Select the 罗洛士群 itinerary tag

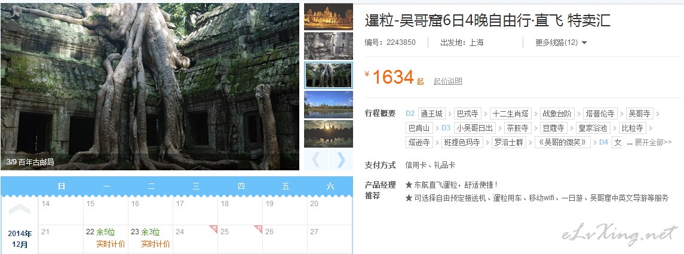point(508,142)
